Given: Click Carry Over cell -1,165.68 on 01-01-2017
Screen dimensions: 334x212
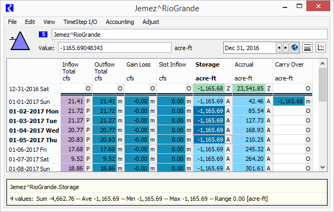Looking at the screenshot, I should pyautogui.click(x=289, y=101).
